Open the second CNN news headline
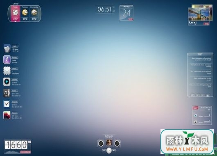 tap(201, 66)
